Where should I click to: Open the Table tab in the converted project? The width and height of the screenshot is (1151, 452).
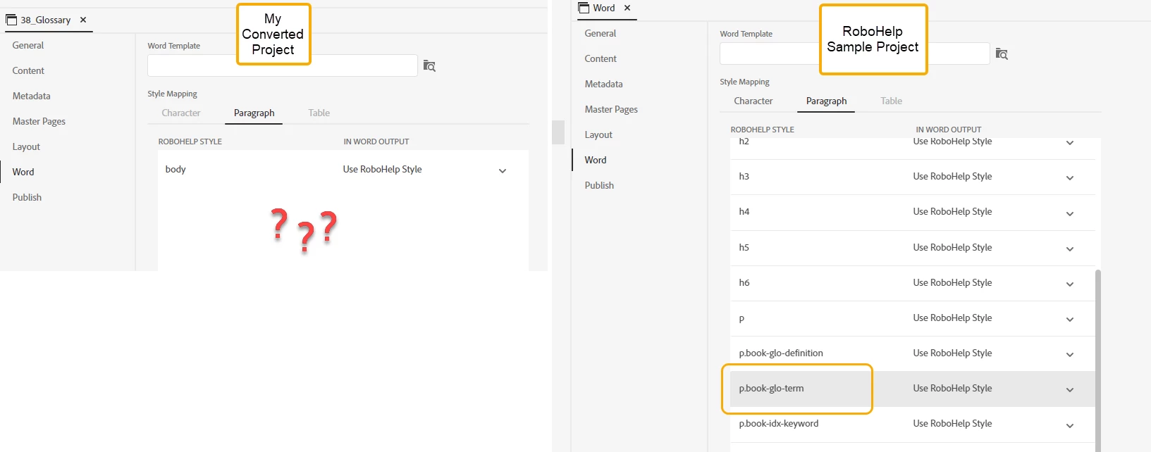(319, 113)
